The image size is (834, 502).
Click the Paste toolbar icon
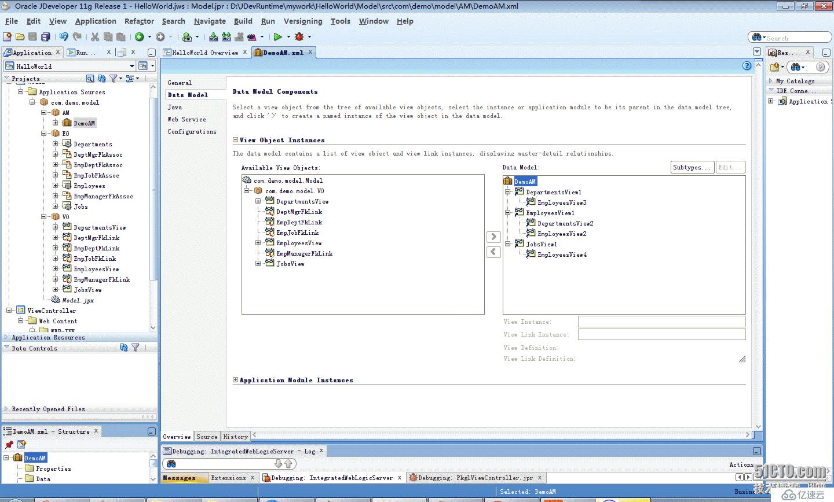pyautogui.click(x=120, y=37)
